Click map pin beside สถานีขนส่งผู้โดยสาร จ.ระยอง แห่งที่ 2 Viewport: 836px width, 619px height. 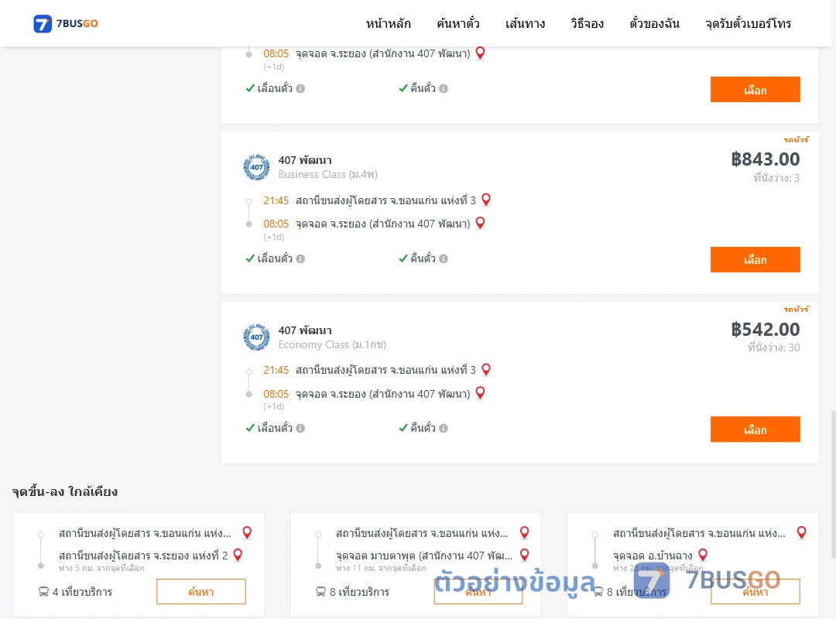pos(238,555)
